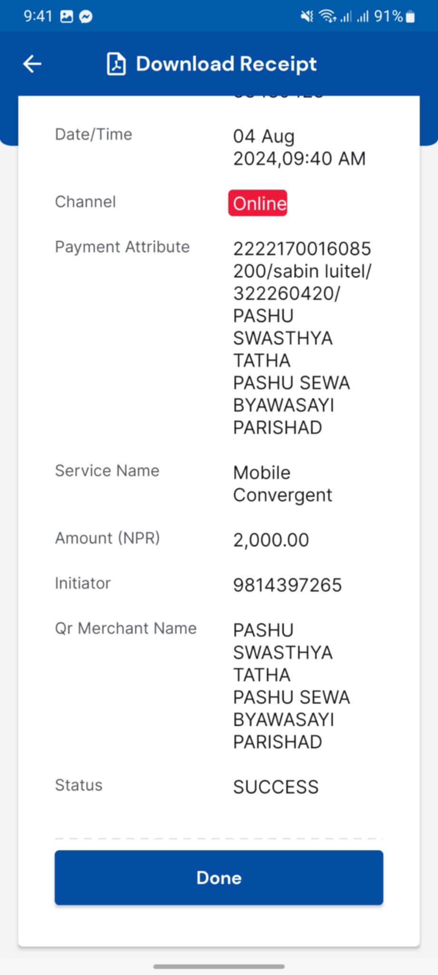
Task: Tap the Payment Attribute value text
Action: pos(302,338)
